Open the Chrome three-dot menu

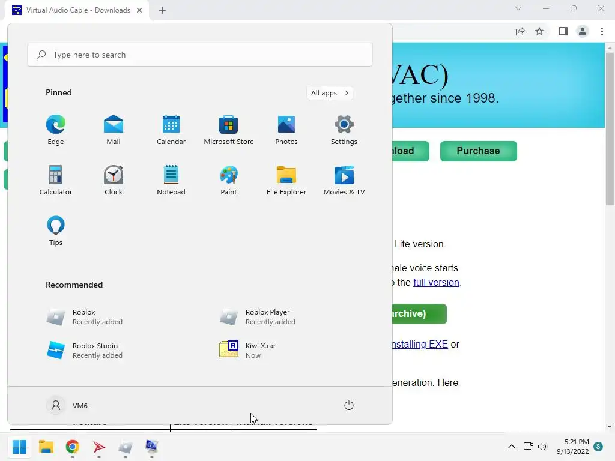click(602, 31)
